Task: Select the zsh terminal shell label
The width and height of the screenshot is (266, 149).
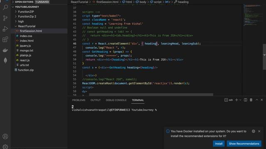Action: click(229, 100)
